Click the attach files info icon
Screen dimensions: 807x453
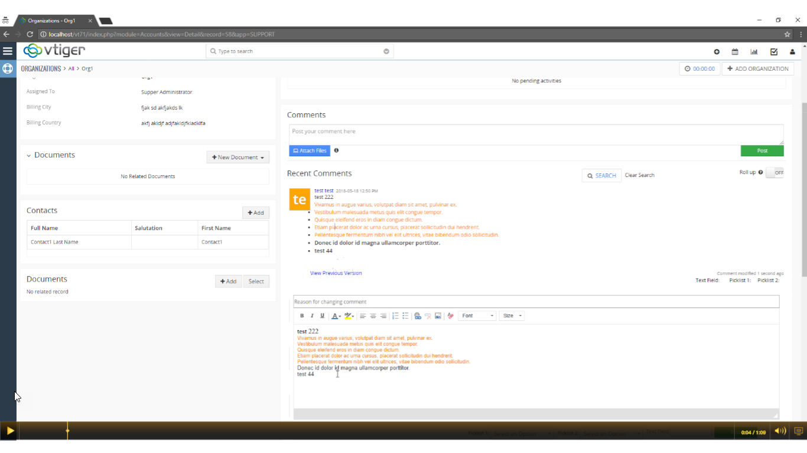[336, 150]
